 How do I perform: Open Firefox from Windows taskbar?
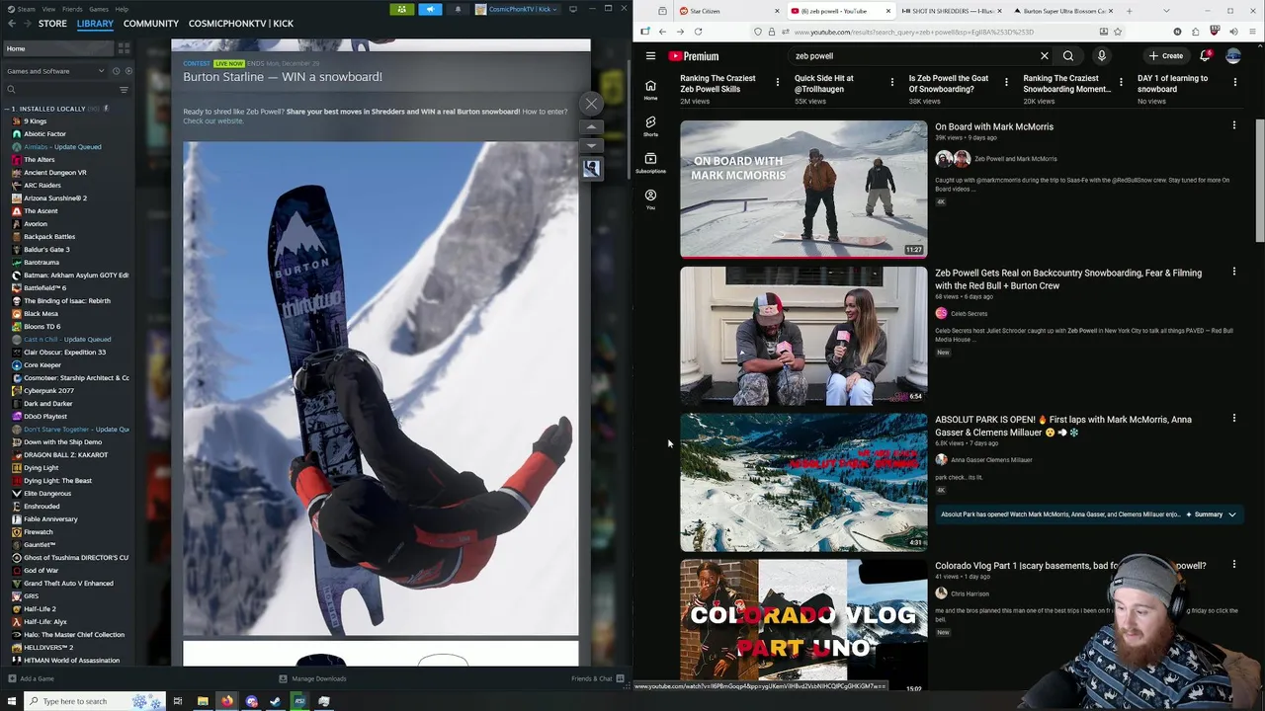click(x=226, y=701)
